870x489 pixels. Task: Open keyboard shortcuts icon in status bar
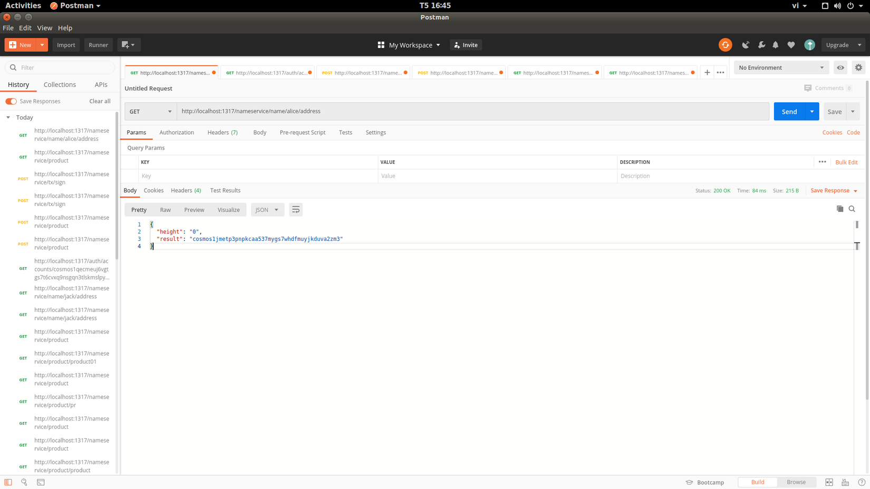pos(845,482)
